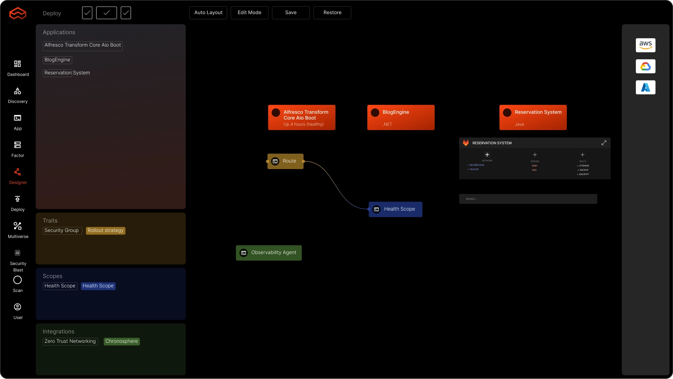Click the Health Scope node icon

pyautogui.click(x=377, y=209)
